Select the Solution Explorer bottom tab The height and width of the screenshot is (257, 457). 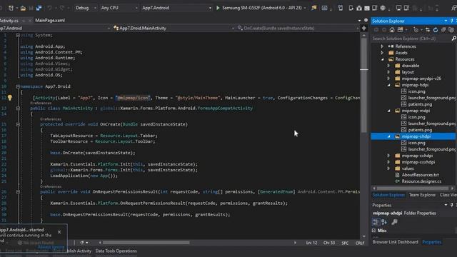tap(388, 195)
